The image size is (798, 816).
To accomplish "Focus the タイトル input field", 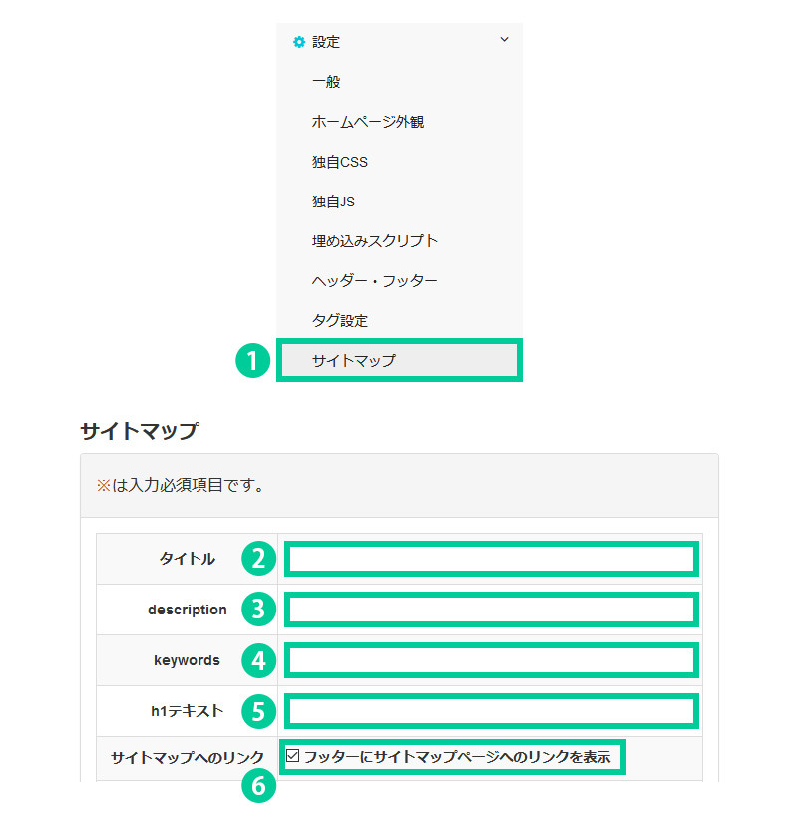I will tap(492, 559).
